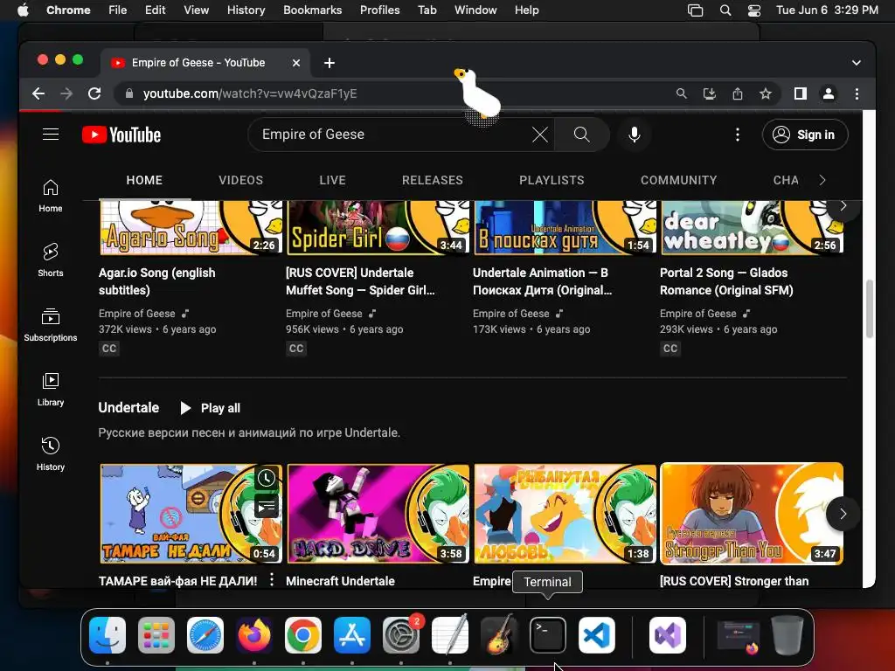Open History in the sidebar
895x671 pixels.
(50, 453)
